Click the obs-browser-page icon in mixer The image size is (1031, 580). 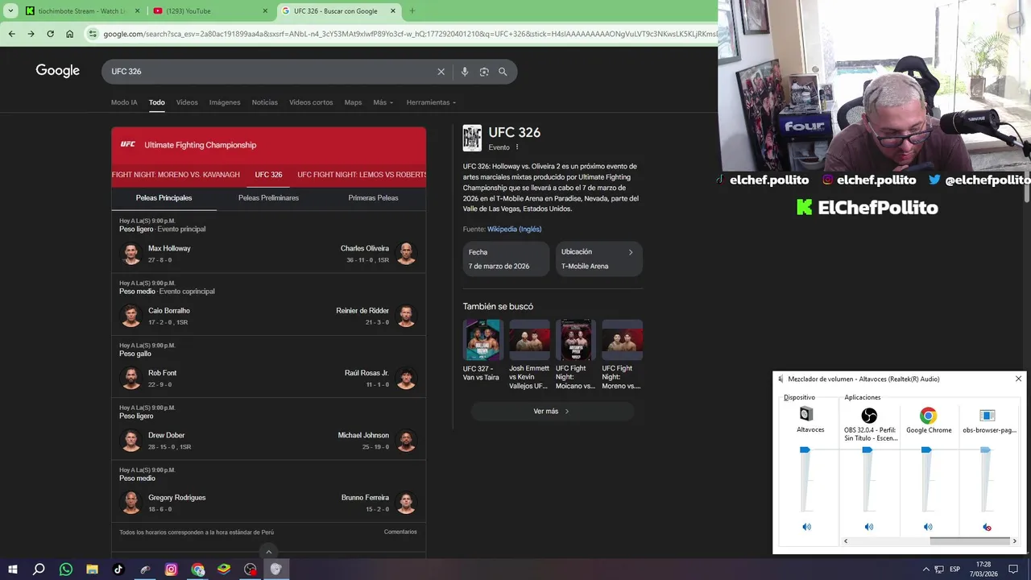(988, 416)
